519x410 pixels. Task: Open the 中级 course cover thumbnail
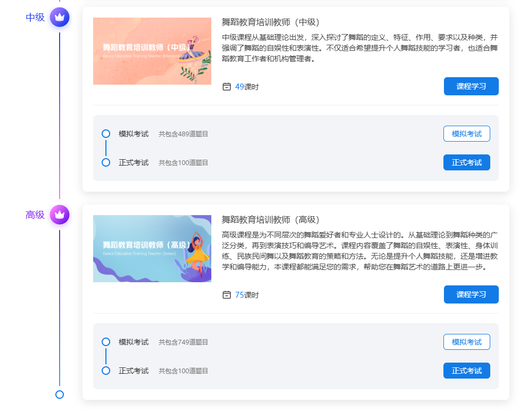coord(152,51)
